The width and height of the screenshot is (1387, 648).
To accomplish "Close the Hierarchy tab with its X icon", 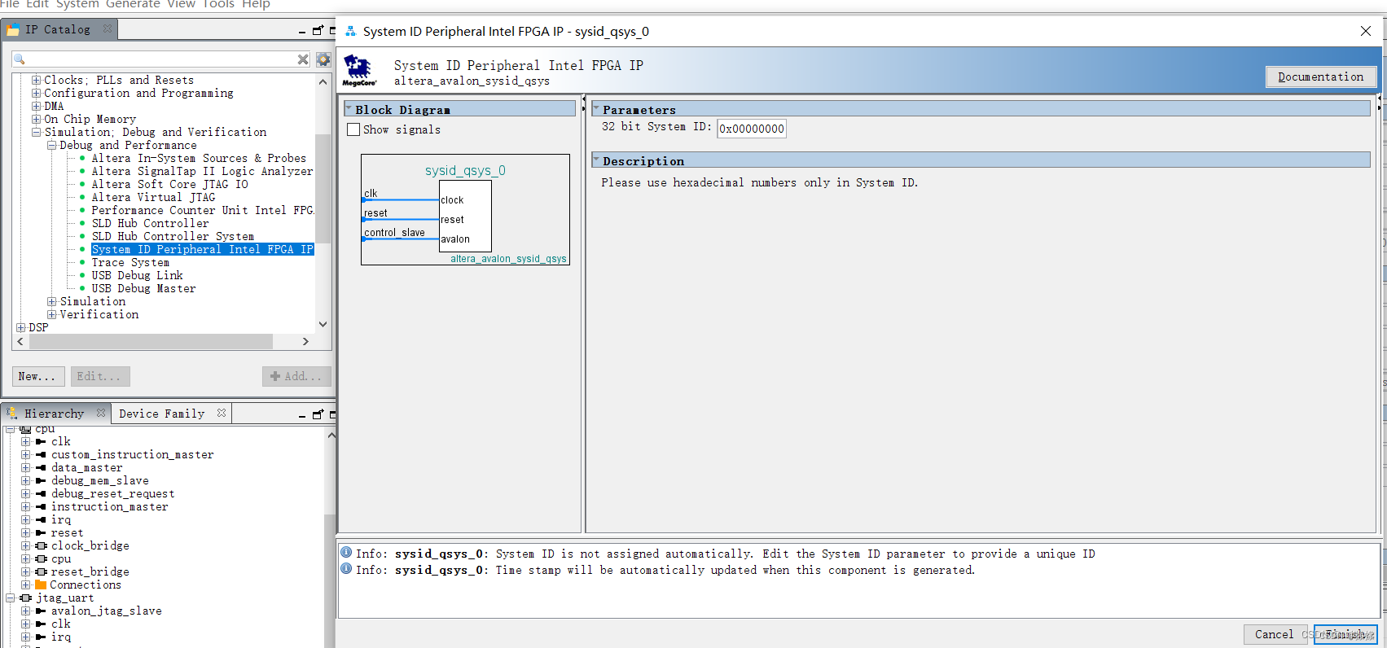I will [101, 413].
